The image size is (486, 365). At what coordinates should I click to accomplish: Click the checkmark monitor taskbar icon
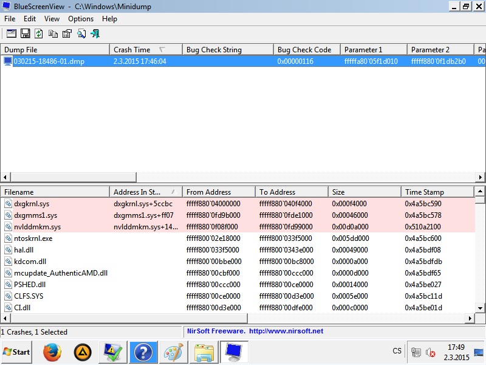tap(113, 352)
